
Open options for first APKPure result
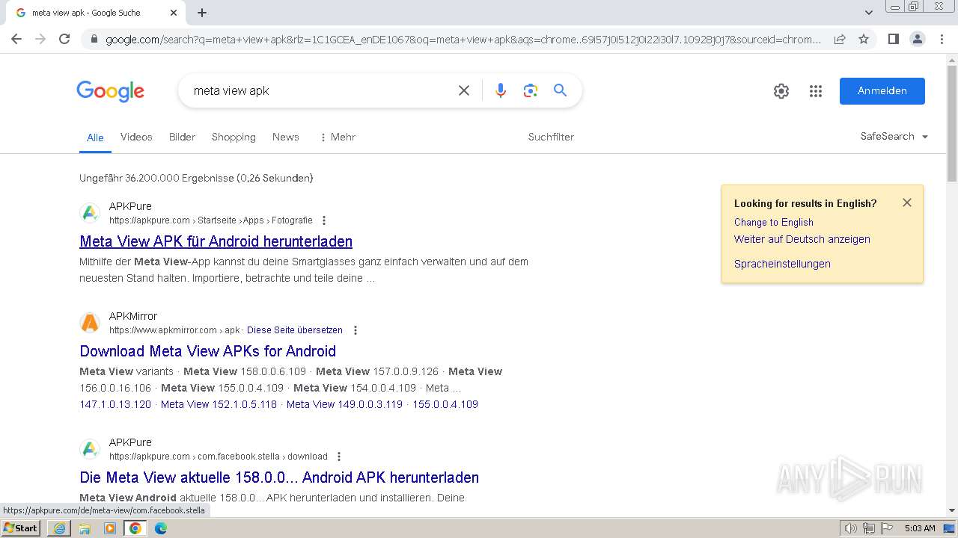coord(324,220)
